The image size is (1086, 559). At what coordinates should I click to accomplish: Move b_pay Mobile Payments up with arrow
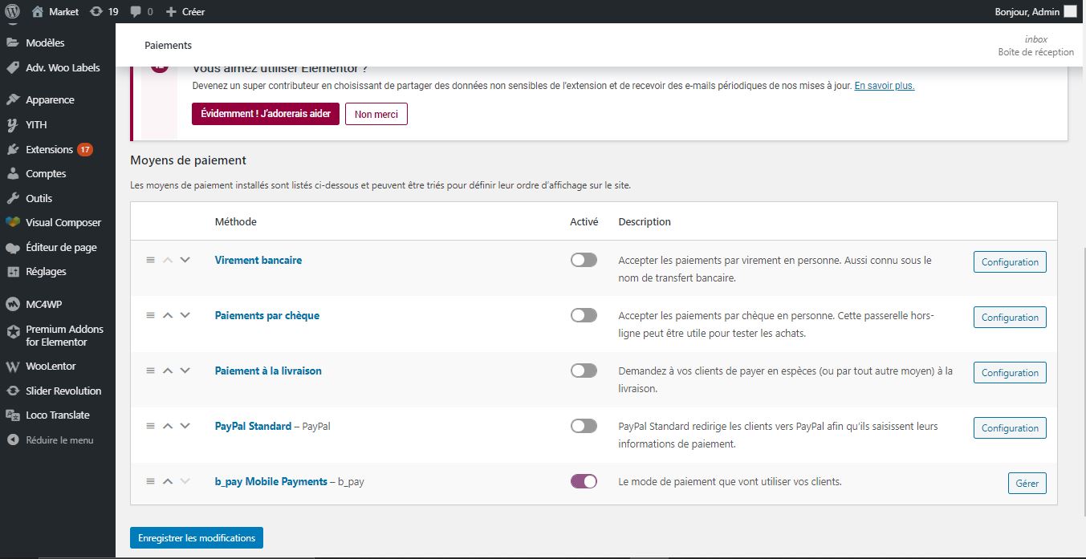168,481
